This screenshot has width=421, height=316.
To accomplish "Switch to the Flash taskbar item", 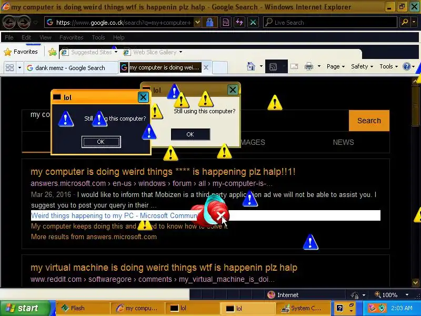I will pos(83,308).
